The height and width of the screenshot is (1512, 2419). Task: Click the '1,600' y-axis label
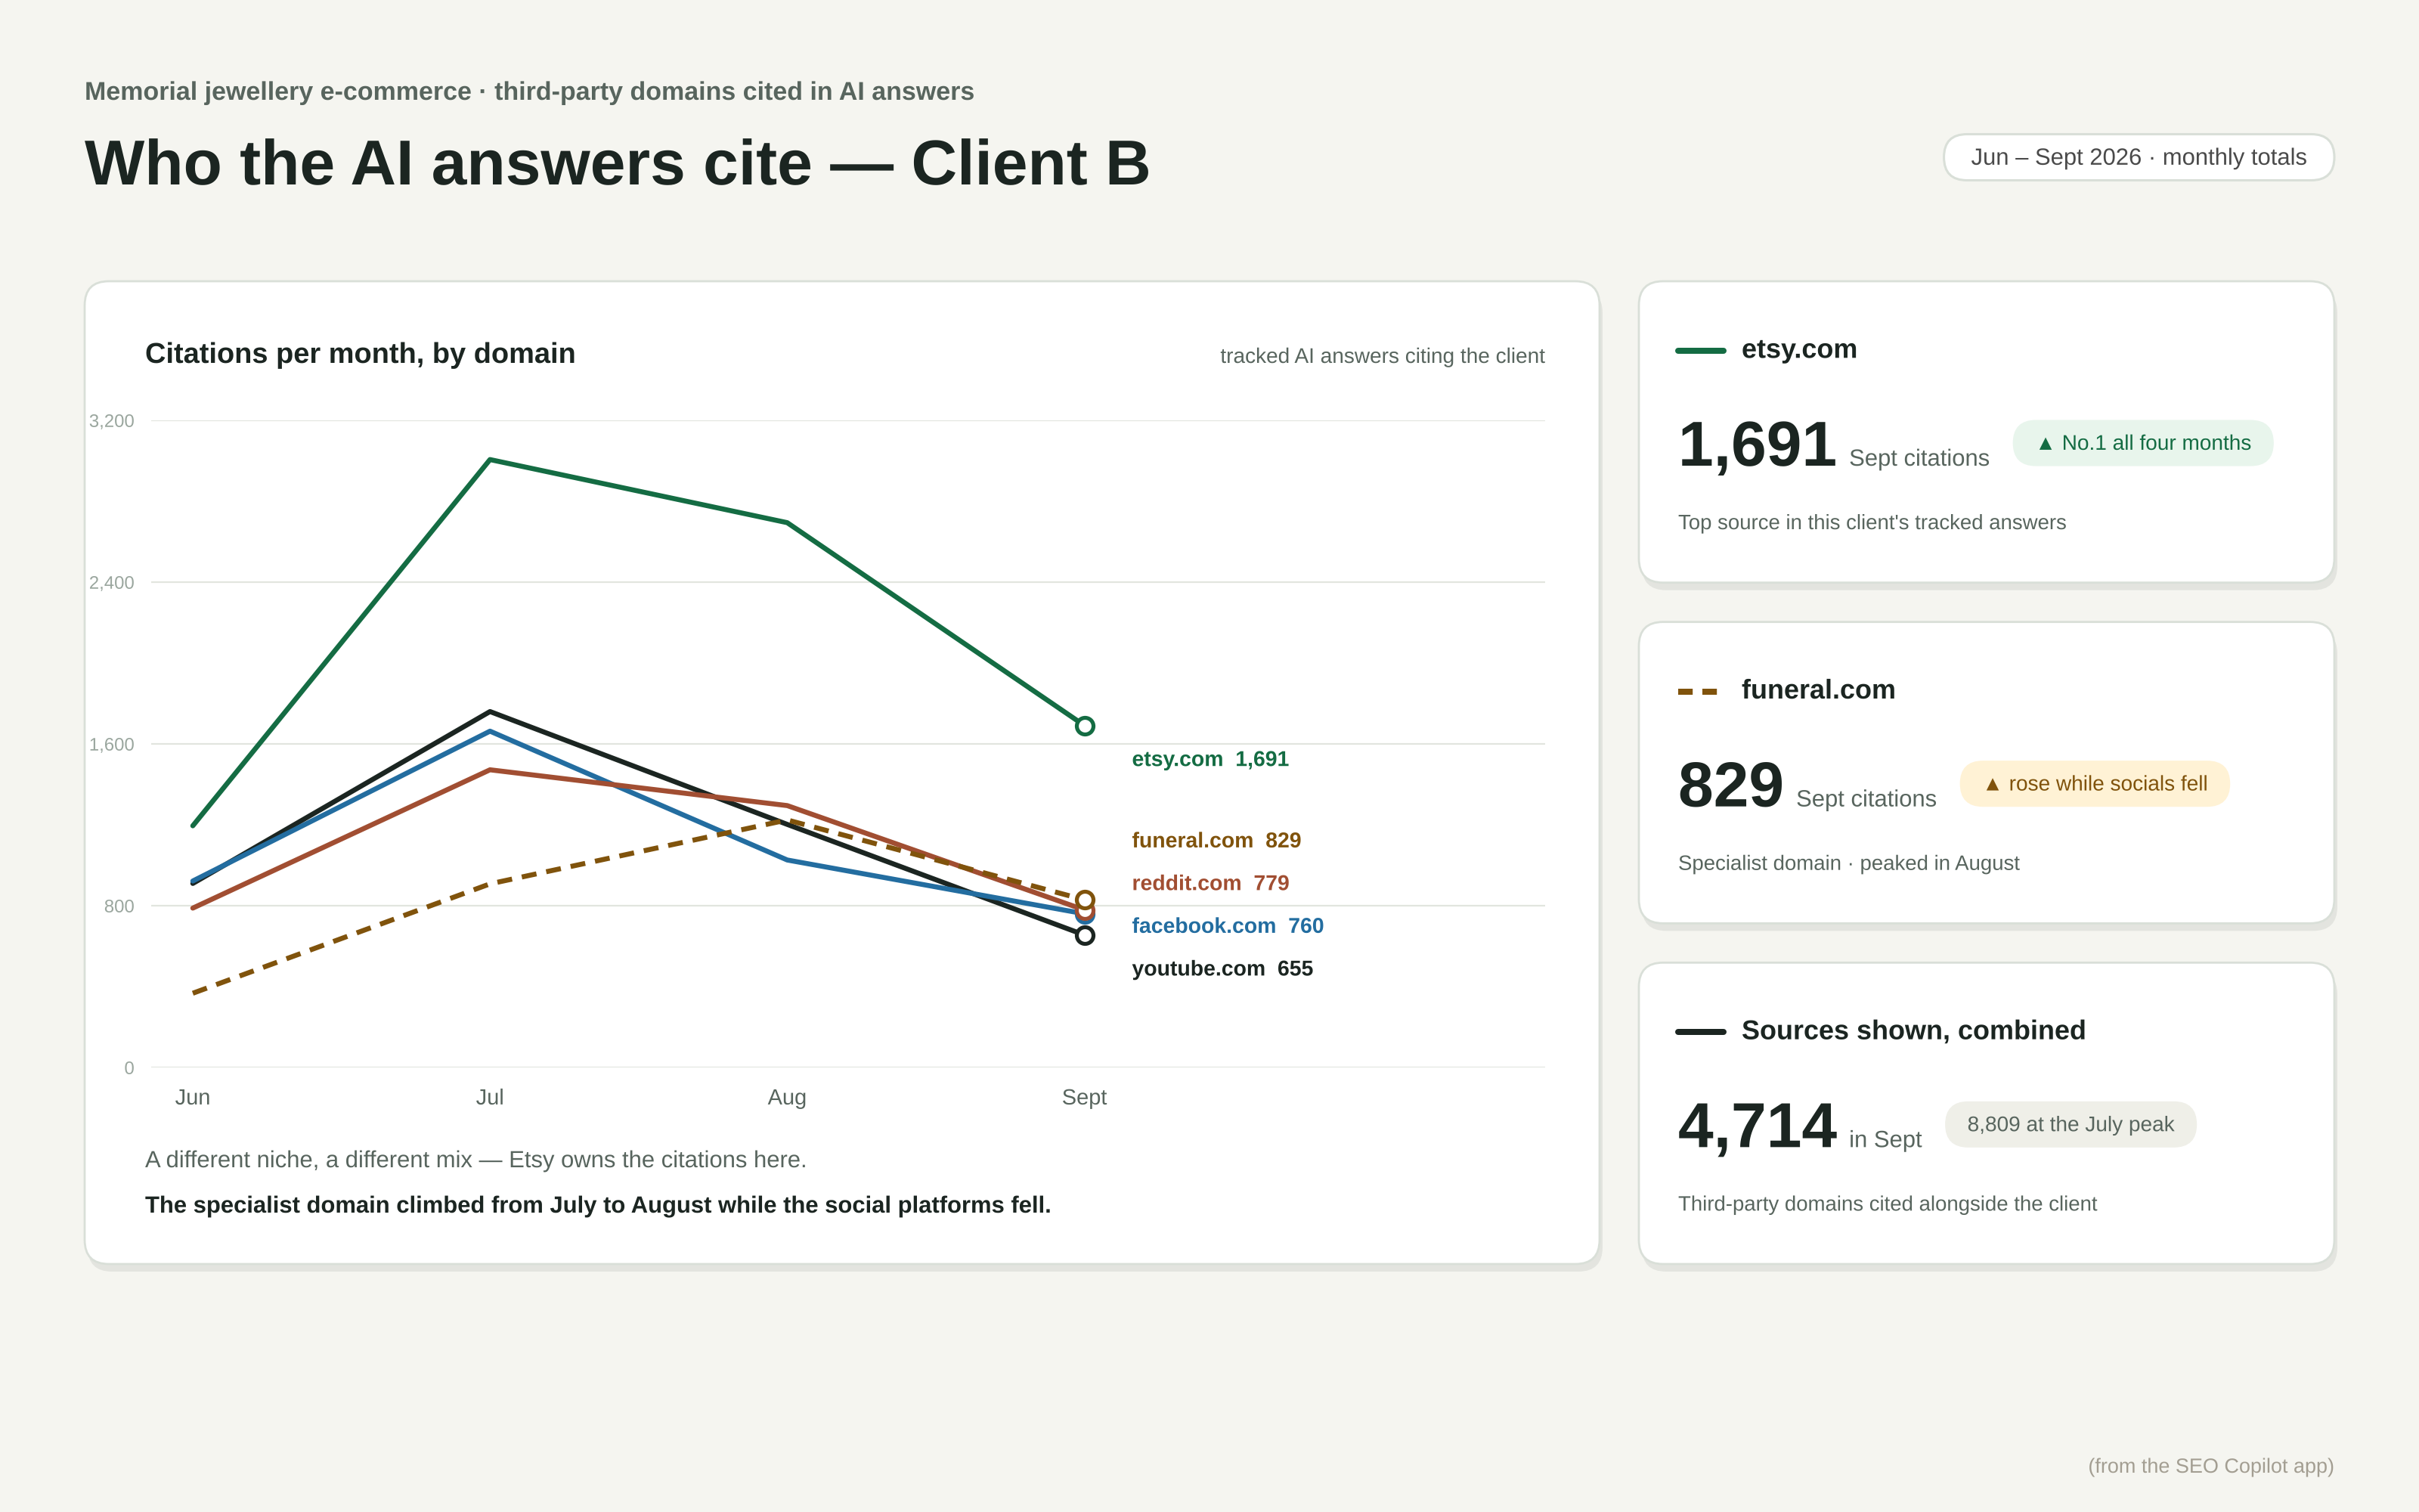coord(112,745)
